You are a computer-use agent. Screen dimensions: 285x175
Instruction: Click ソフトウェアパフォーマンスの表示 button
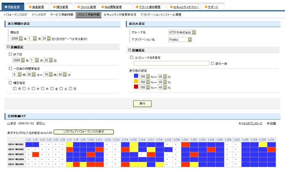(x=84, y=132)
